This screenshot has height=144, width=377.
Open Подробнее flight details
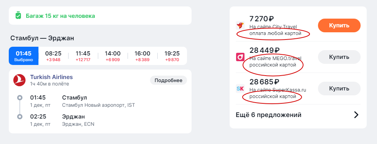click(x=168, y=81)
